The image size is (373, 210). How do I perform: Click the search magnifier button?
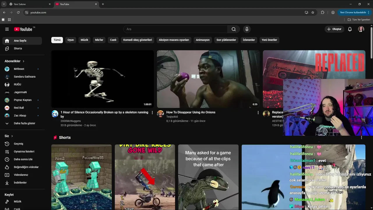[x=234, y=29]
